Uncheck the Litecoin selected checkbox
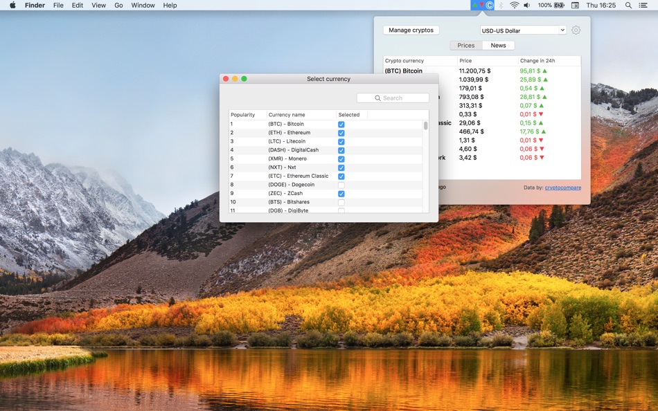Viewport: 658px width, 411px height. (x=341, y=142)
